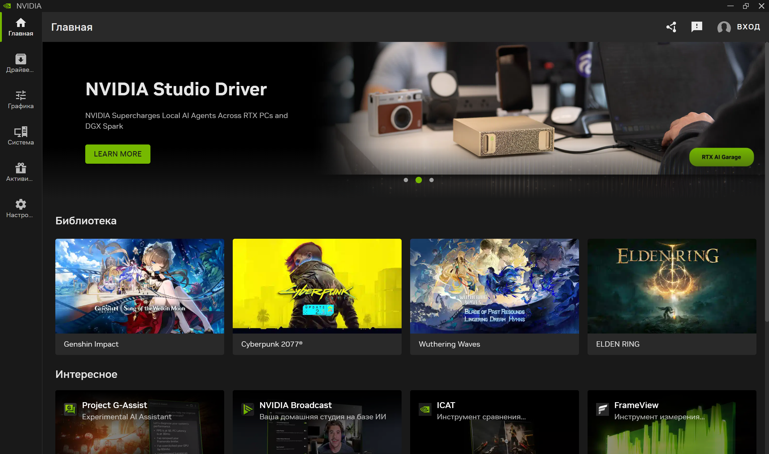Select the first banner carousel dot
This screenshot has height=454, width=769.
[406, 180]
